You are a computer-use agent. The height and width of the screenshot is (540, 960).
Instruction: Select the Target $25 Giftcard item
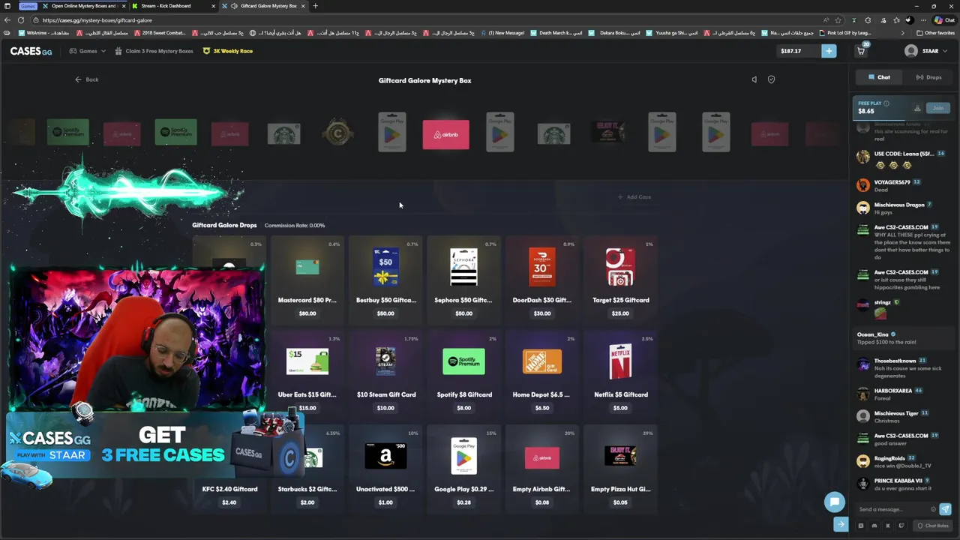coord(620,281)
